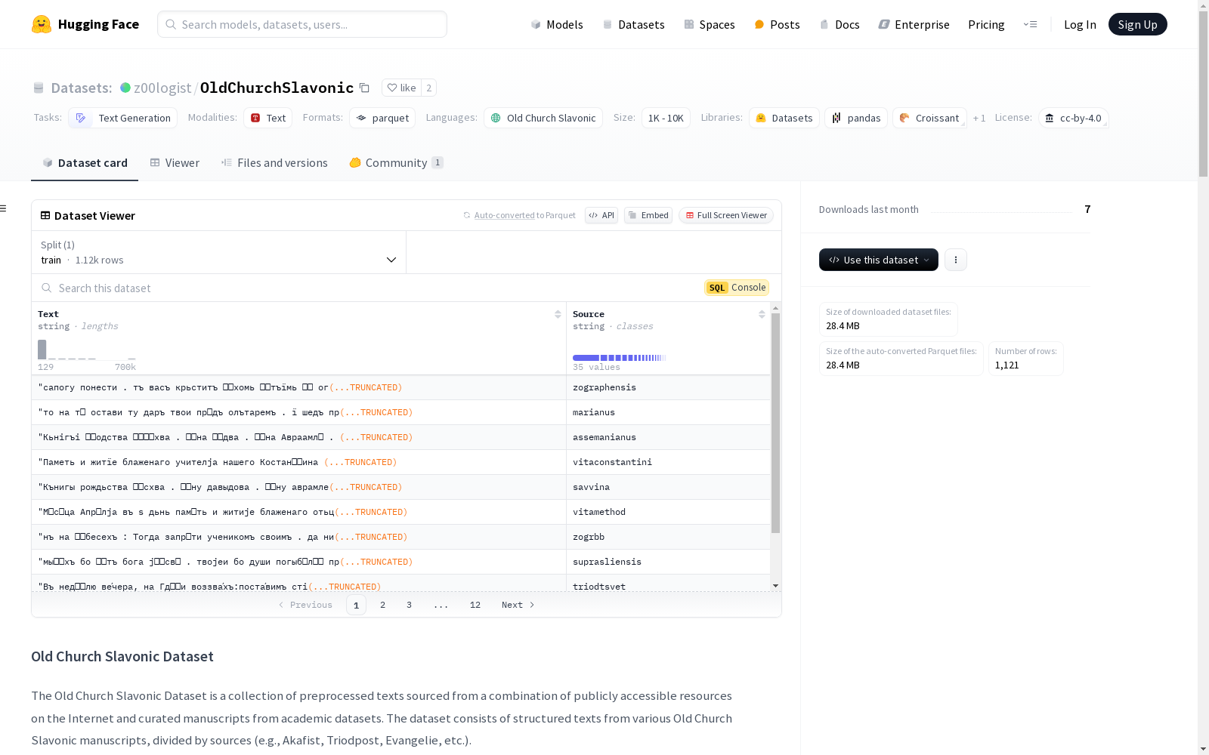
Task: Click the Pricing link
Action: [x=986, y=24]
